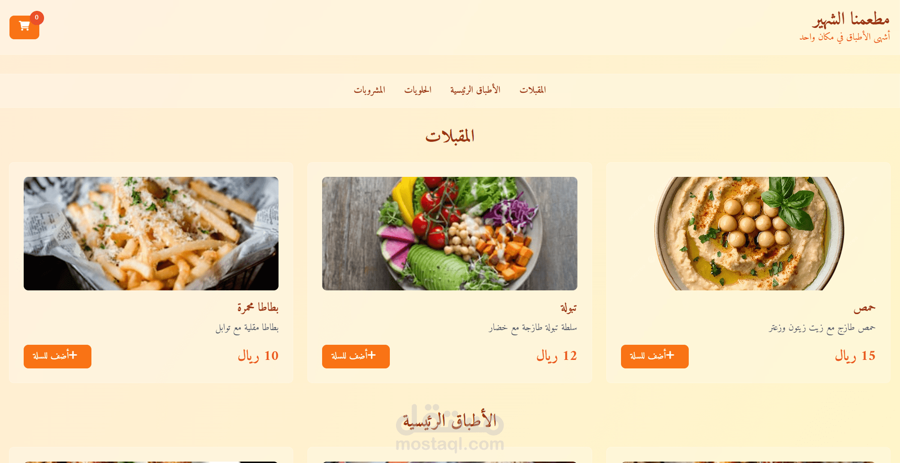Click the تبولة dish name
The image size is (900, 463).
(x=568, y=308)
